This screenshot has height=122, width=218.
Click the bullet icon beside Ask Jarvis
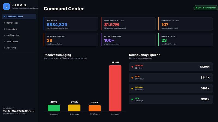click(x=4, y=48)
